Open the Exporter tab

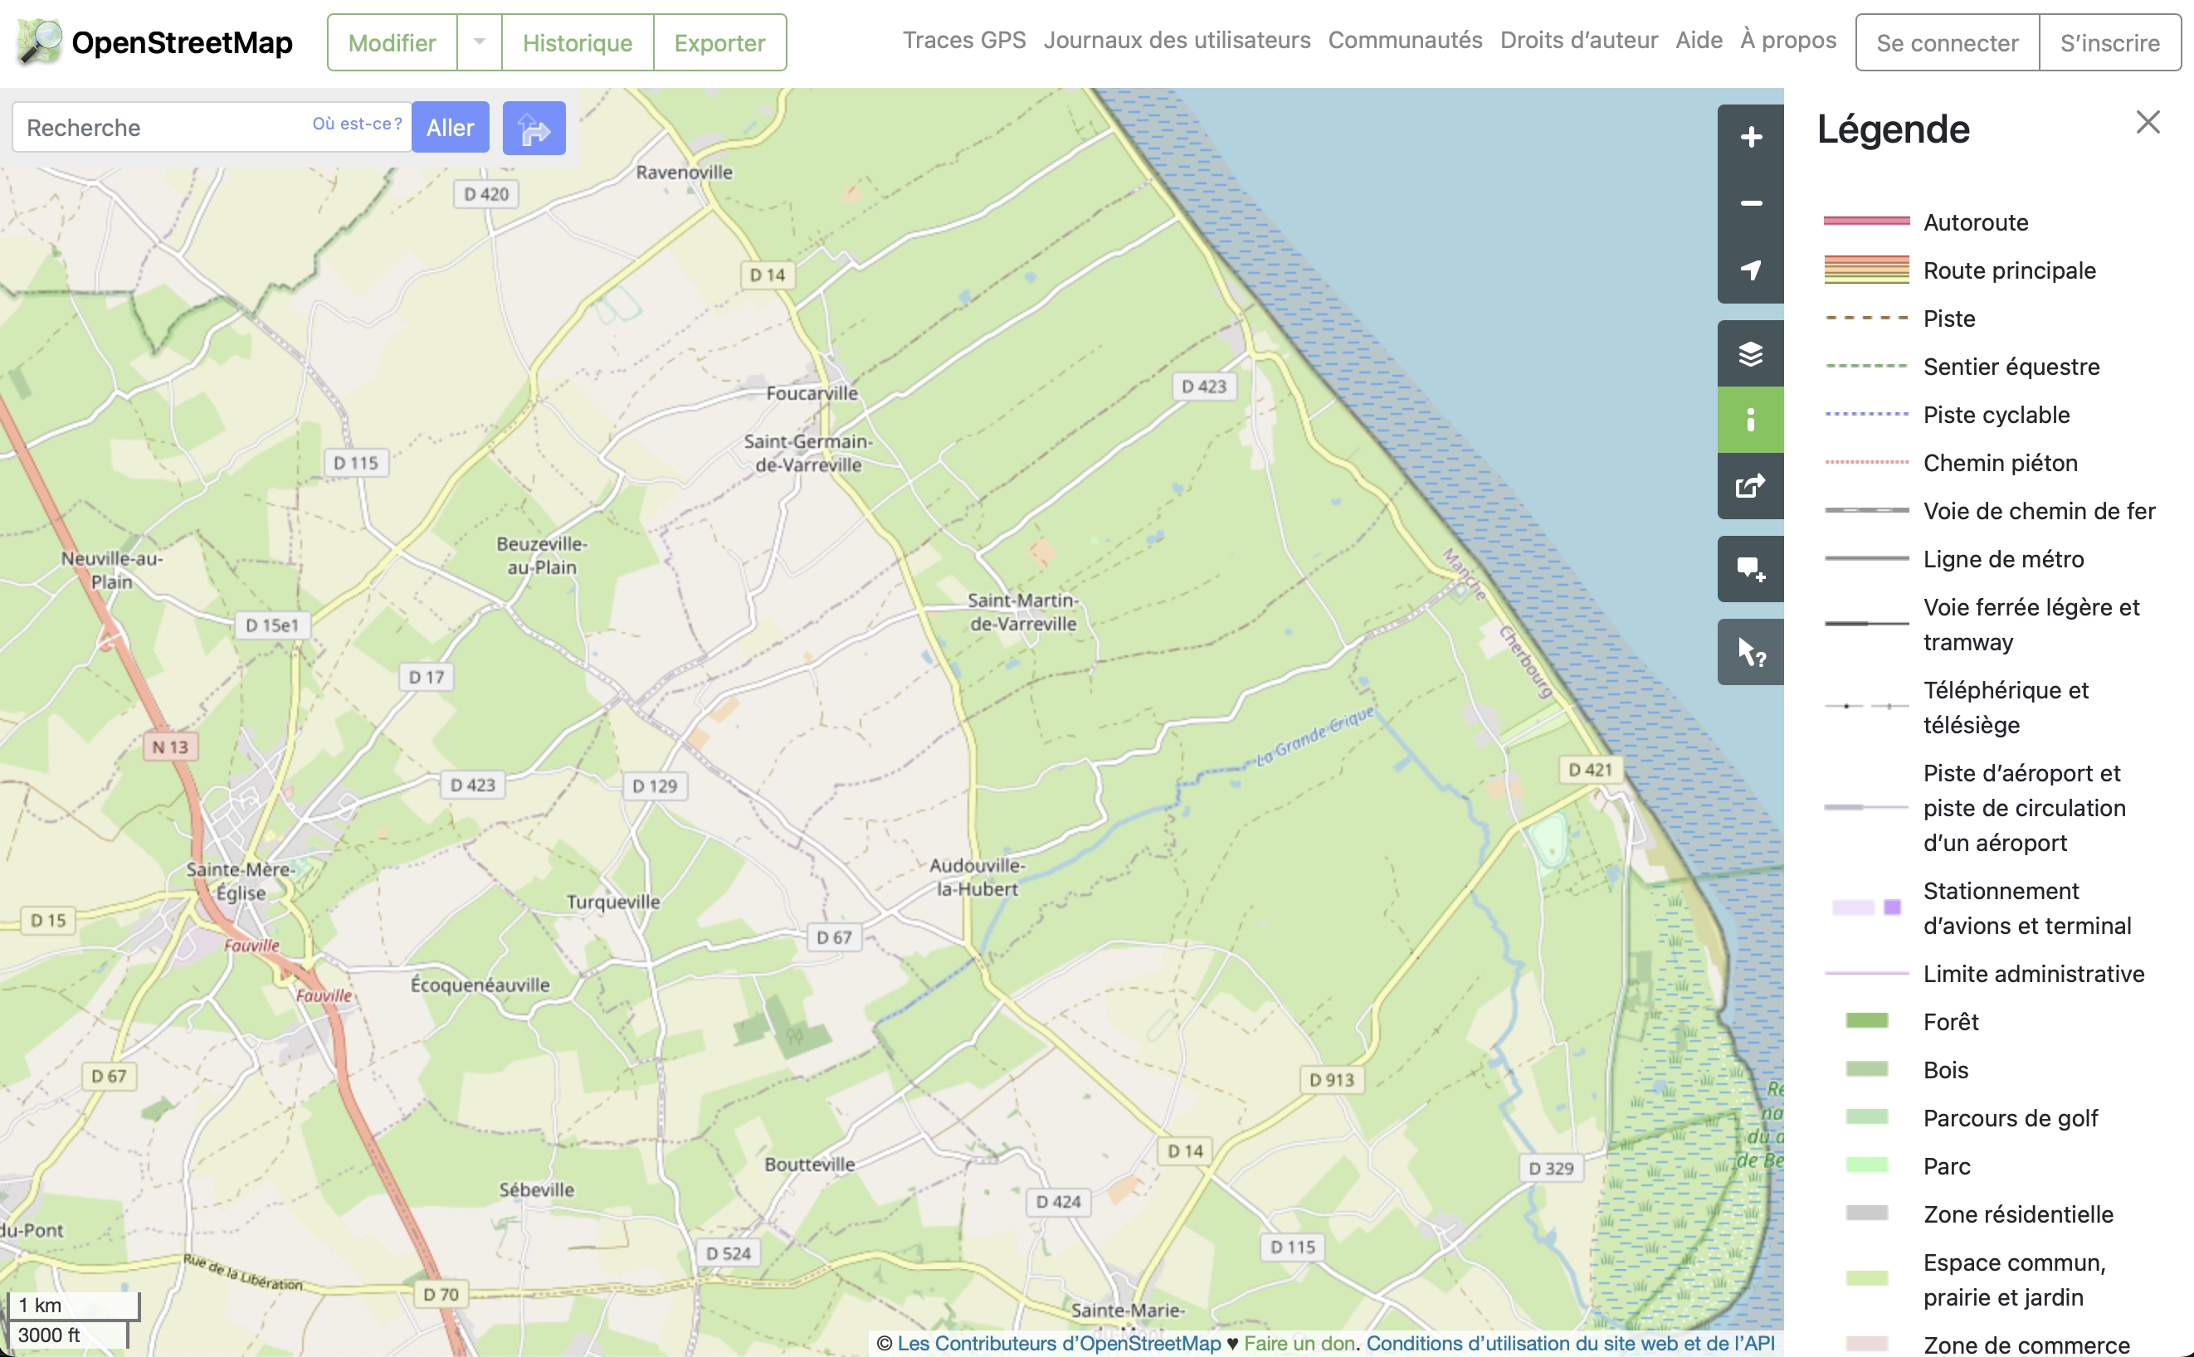(720, 42)
